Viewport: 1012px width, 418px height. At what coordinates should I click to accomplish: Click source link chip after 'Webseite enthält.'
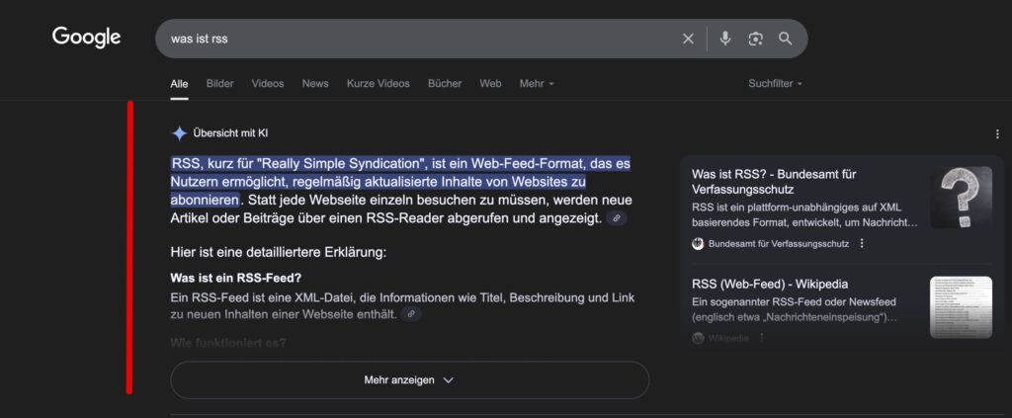[x=411, y=314]
